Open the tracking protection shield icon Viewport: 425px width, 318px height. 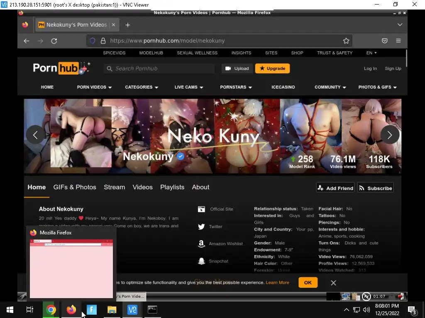pyautogui.click(x=93, y=41)
